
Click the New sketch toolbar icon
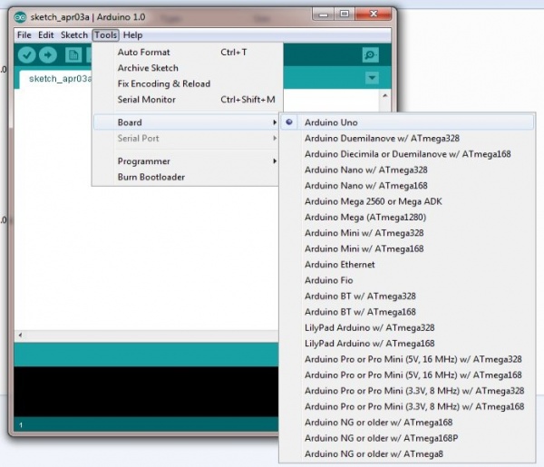point(73,54)
